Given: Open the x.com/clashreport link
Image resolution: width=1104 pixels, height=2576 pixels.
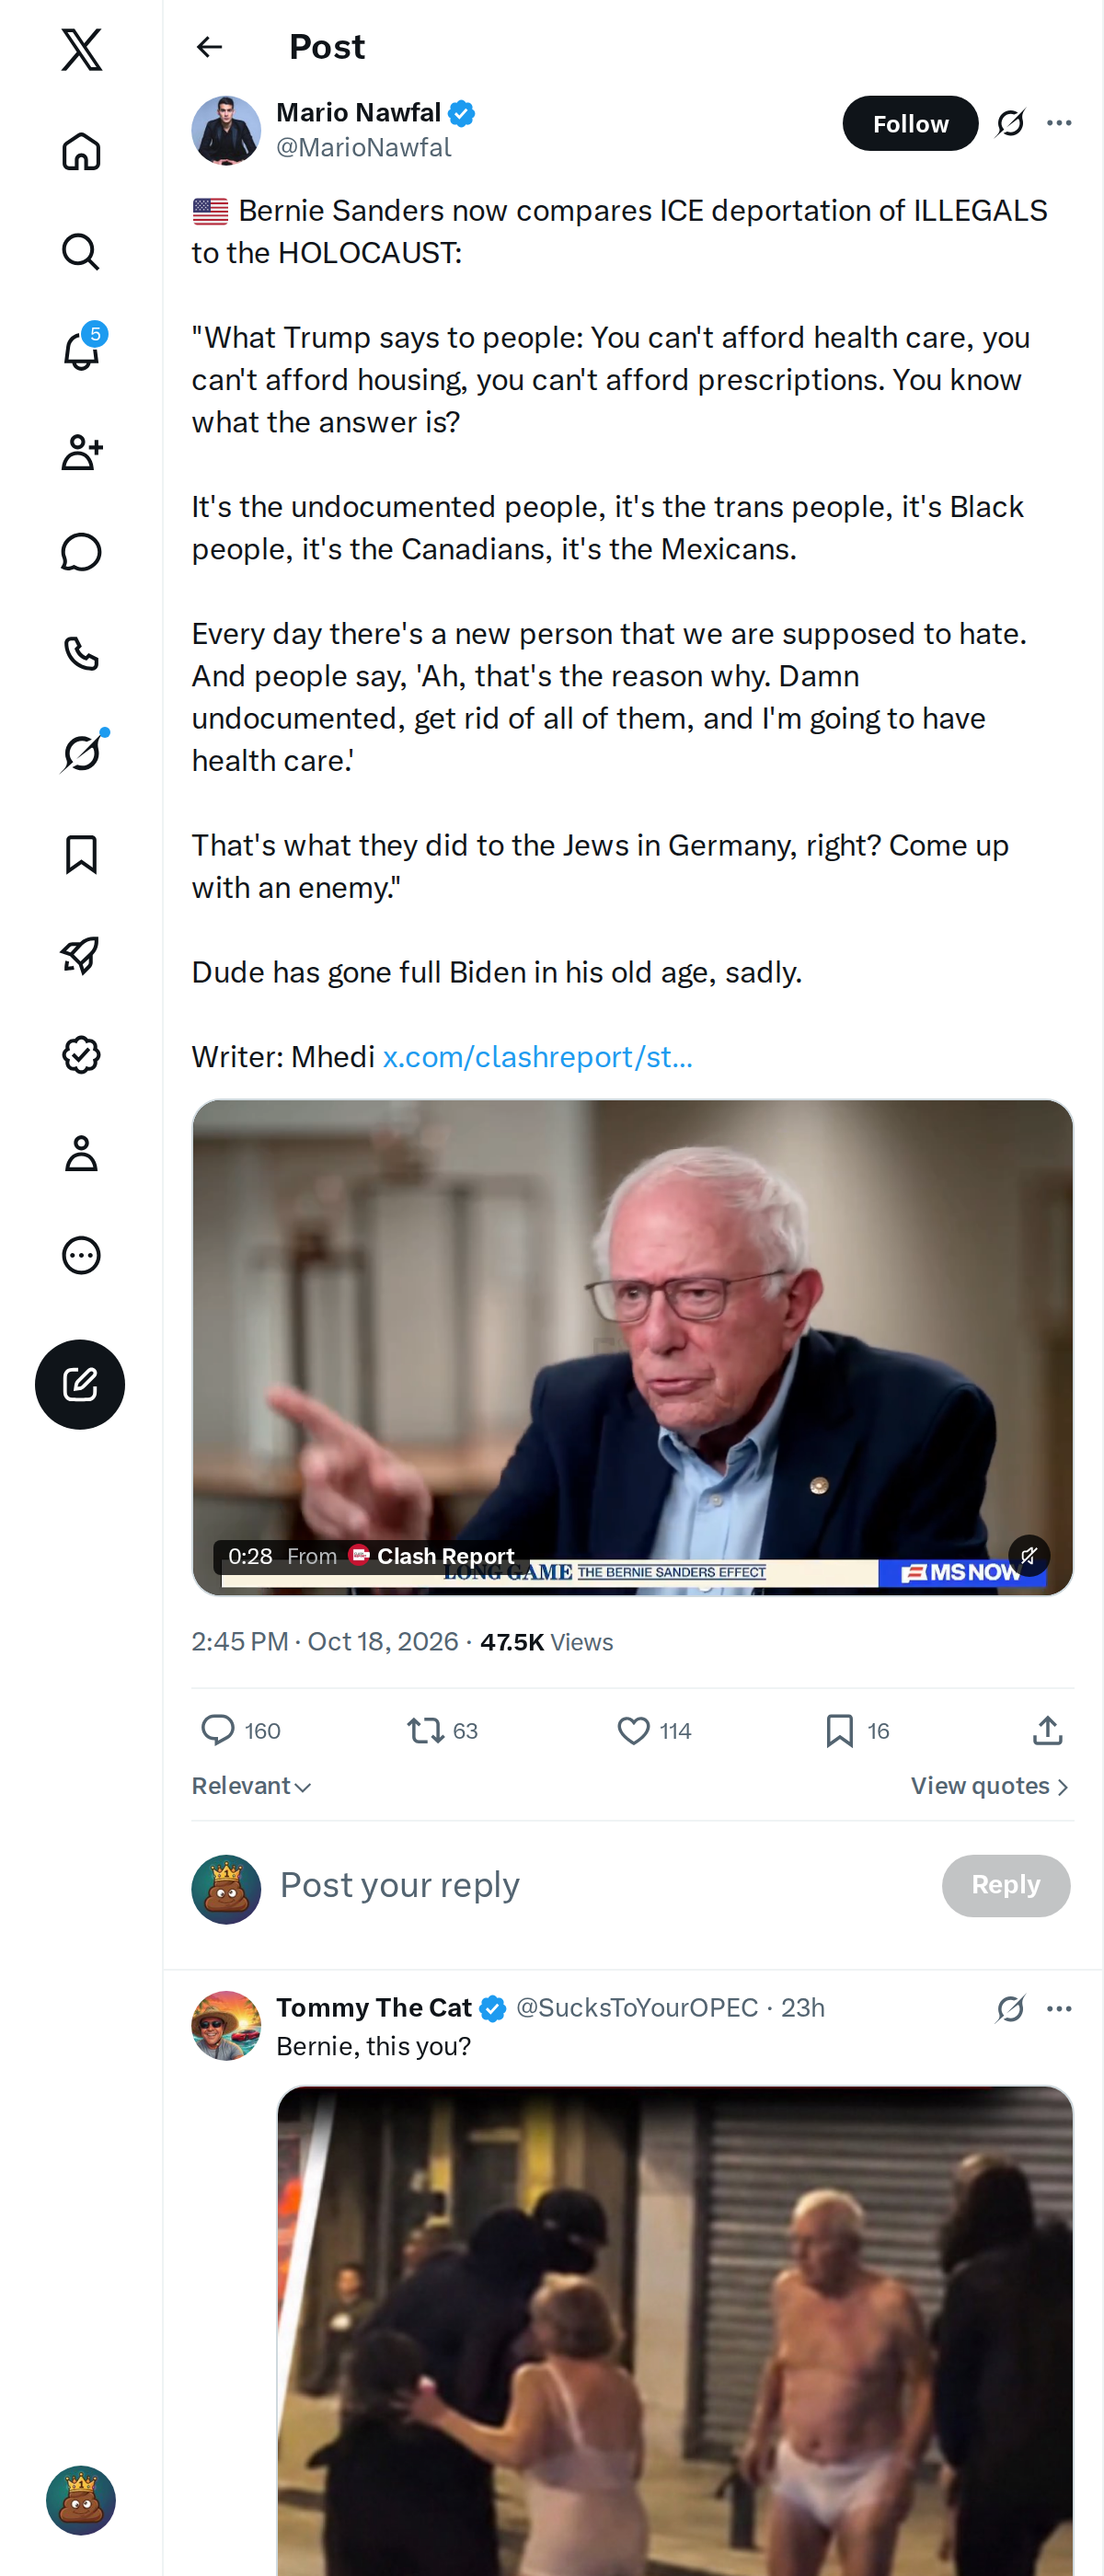Looking at the screenshot, I should [x=537, y=1057].
